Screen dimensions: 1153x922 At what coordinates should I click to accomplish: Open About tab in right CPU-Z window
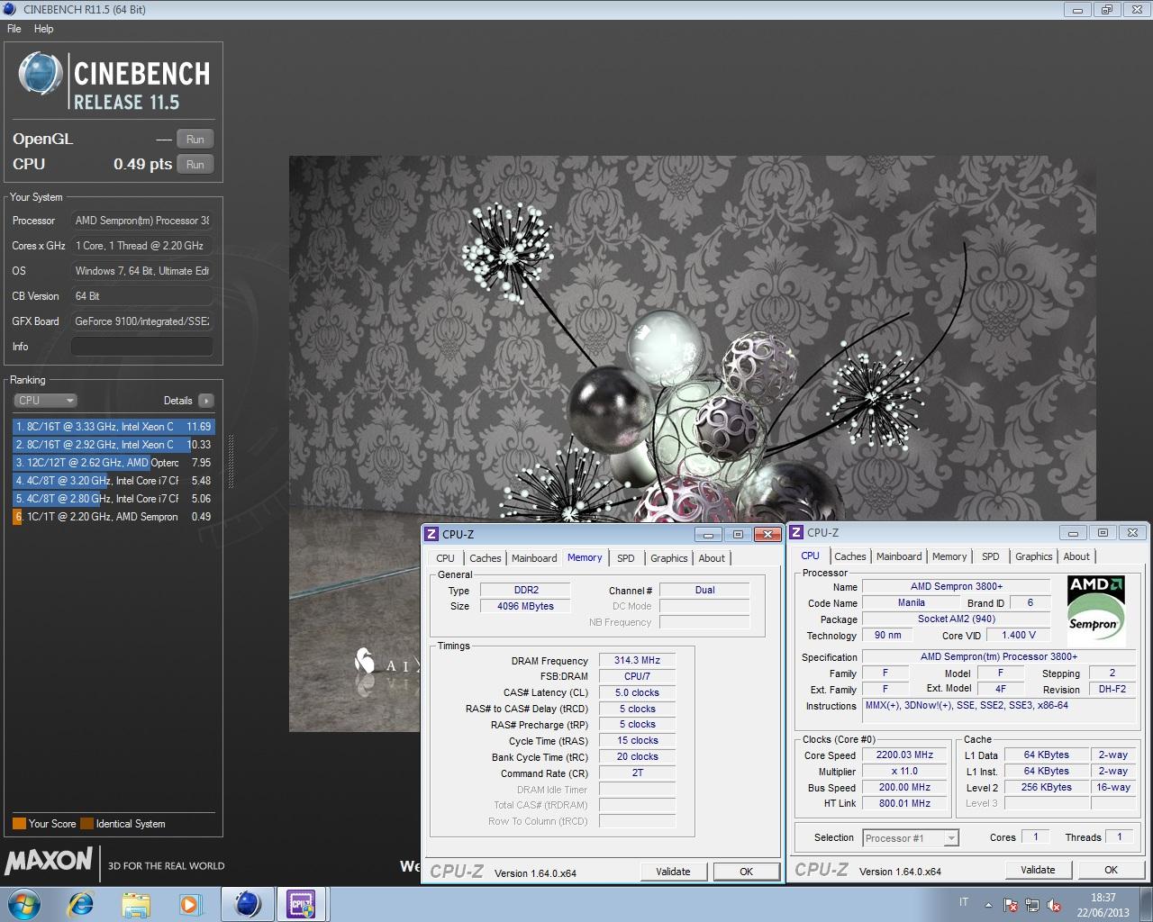click(x=1076, y=556)
